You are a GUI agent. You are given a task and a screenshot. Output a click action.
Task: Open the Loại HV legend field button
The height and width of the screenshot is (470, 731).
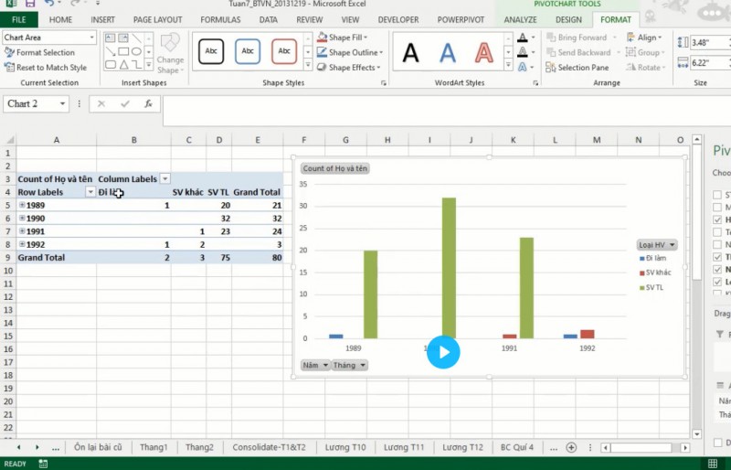657,244
